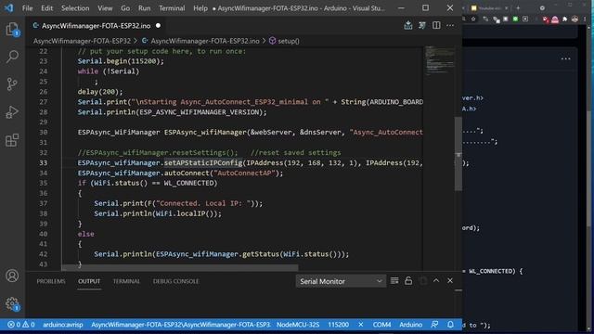Click the unsaved dot on the editor tab
This screenshot has height=334, width=594.
[158, 26]
